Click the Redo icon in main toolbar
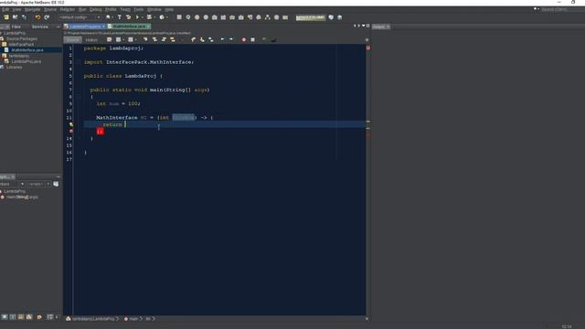The width and height of the screenshot is (585, 329). point(47,17)
